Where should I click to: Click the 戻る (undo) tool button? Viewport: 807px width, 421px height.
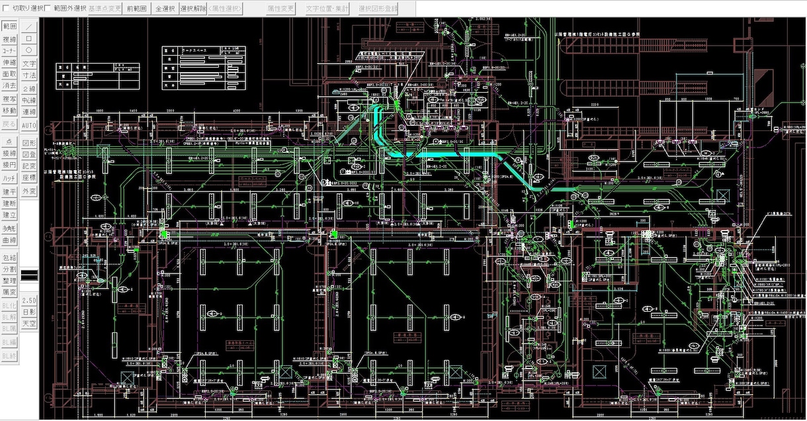point(9,124)
